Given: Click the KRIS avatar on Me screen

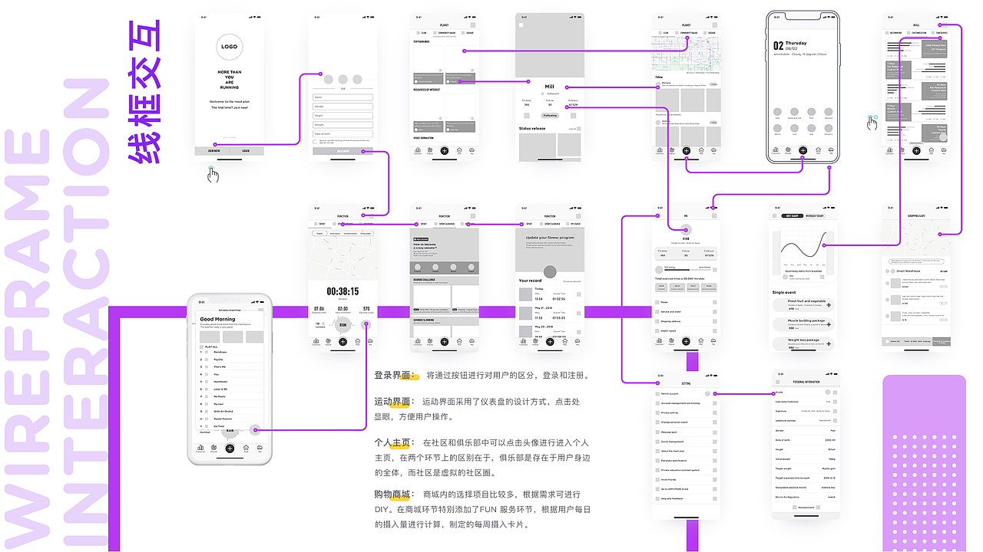Looking at the screenshot, I should point(687,229).
